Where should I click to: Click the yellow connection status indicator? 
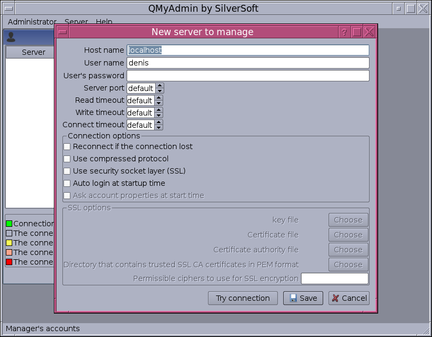tap(9, 243)
